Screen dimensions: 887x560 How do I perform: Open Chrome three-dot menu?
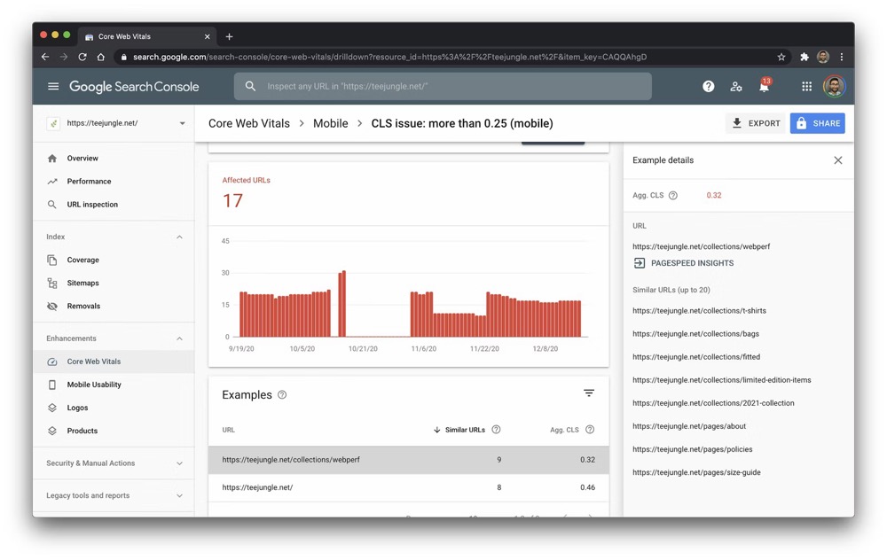[x=842, y=57]
